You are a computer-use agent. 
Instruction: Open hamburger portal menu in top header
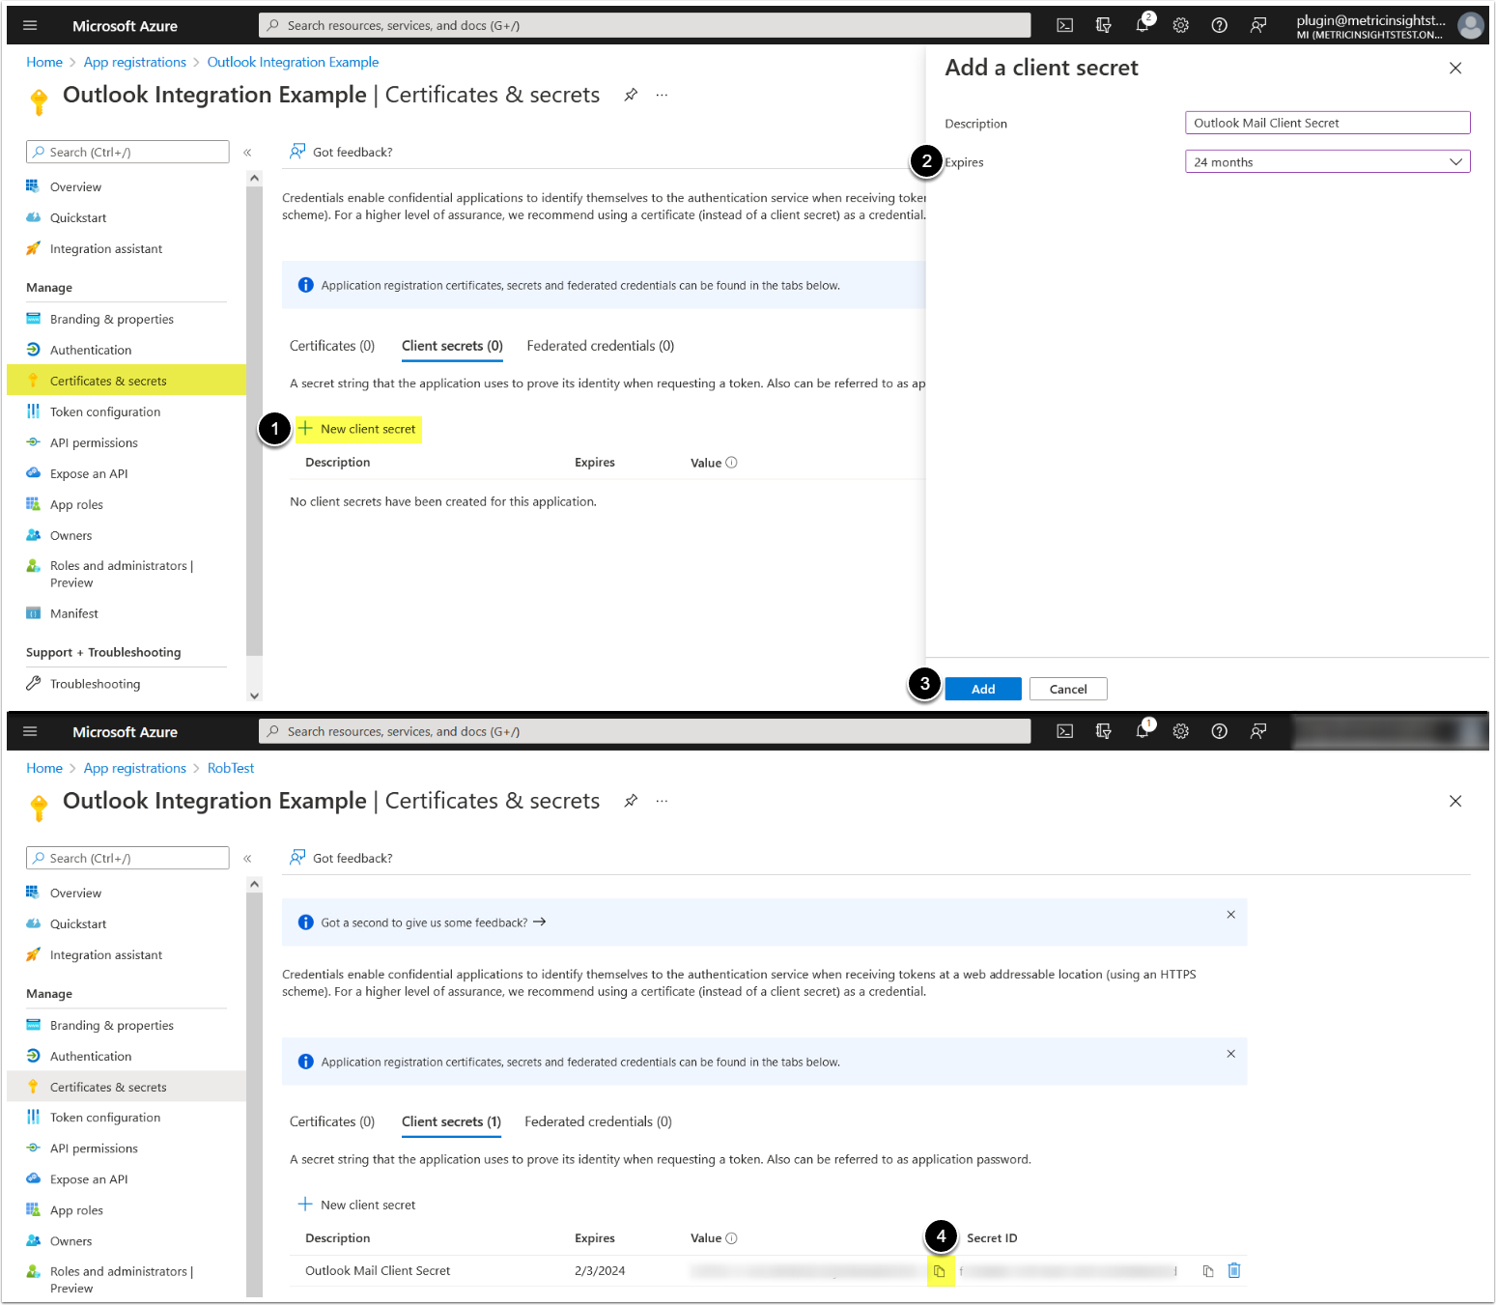(x=30, y=26)
